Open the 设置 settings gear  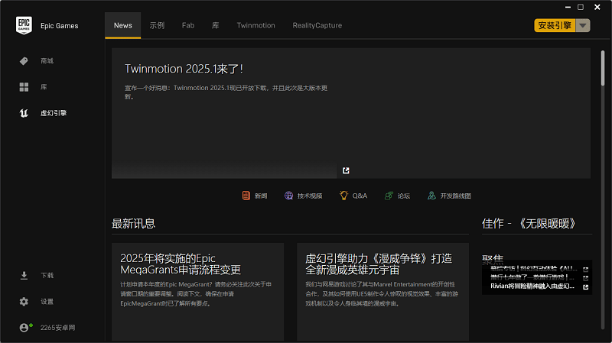pyautogui.click(x=24, y=302)
